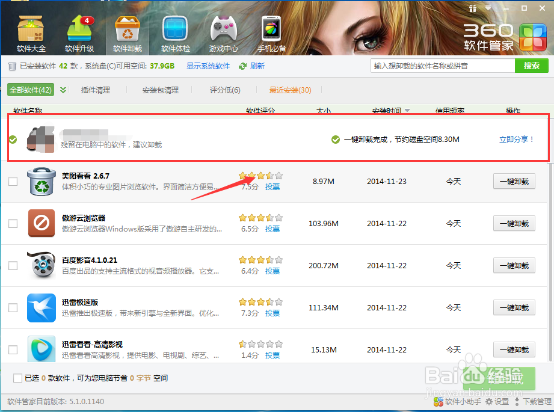Tick the checkbox for 迅雷看看-高清影视
The width and height of the screenshot is (554, 412).
[x=13, y=350]
